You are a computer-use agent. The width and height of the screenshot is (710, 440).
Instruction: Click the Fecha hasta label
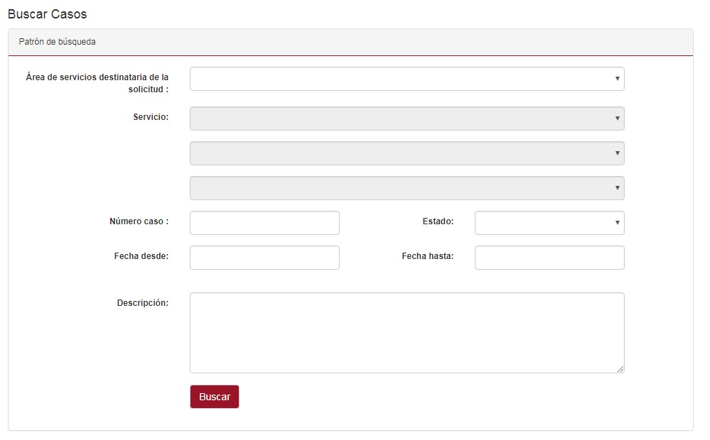click(x=427, y=256)
